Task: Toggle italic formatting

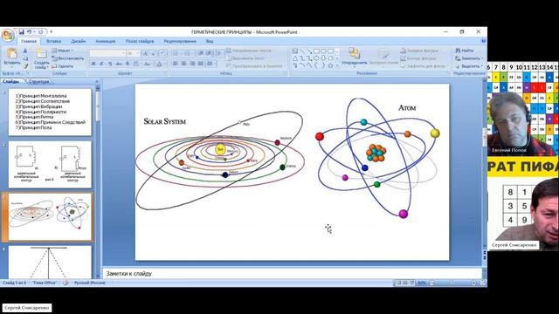Action: tap(101, 64)
